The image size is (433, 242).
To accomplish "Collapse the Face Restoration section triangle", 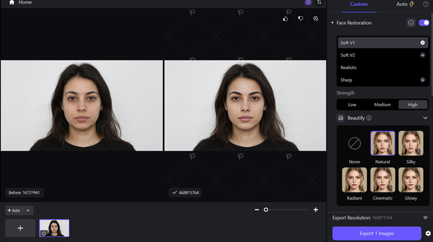I will [333, 23].
